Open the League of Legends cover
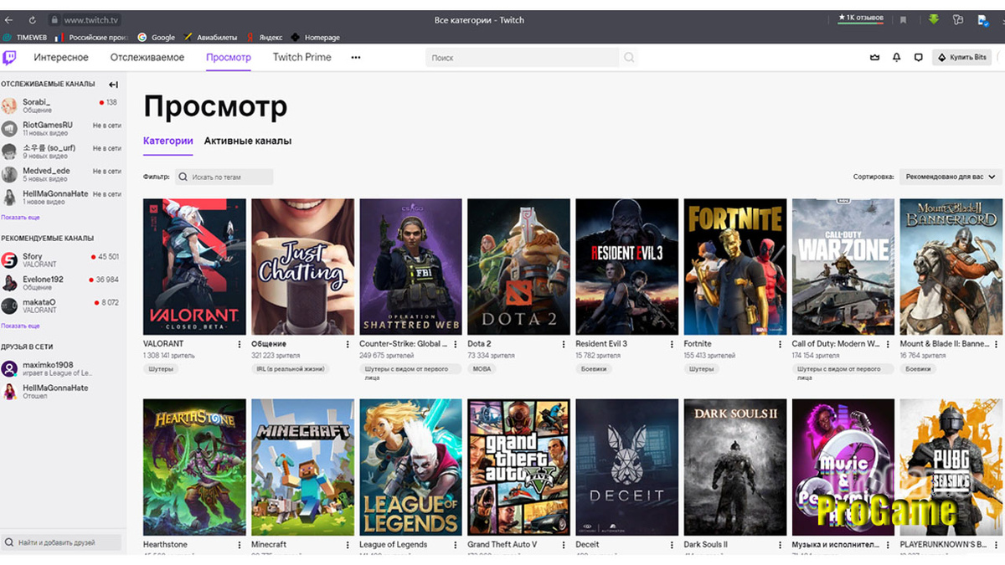This screenshot has height=565, width=1005. coord(411,467)
